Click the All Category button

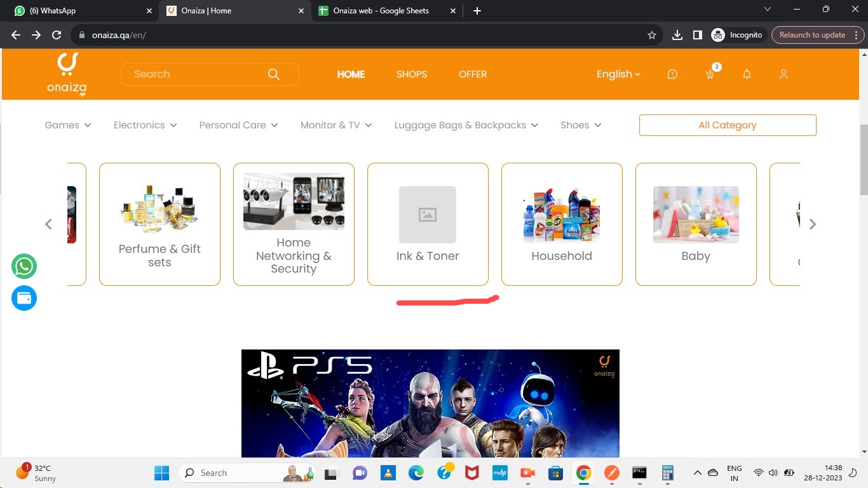pos(727,125)
